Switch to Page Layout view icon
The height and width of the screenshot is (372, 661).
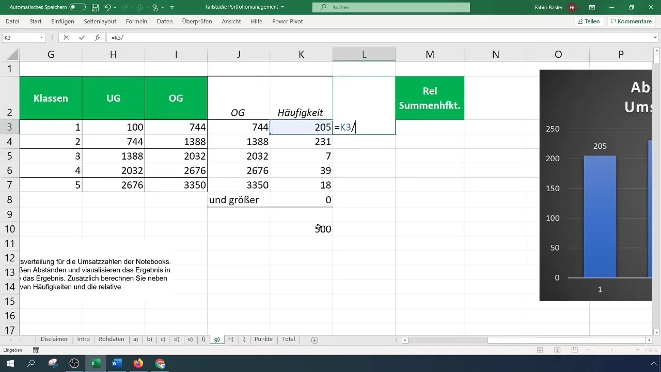(558, 350)
